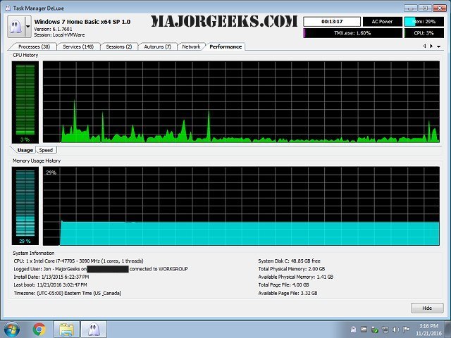Screen dimensions: 451x338
Task: Click the Memory Usage History graph
Action: [x=241, y=206]
